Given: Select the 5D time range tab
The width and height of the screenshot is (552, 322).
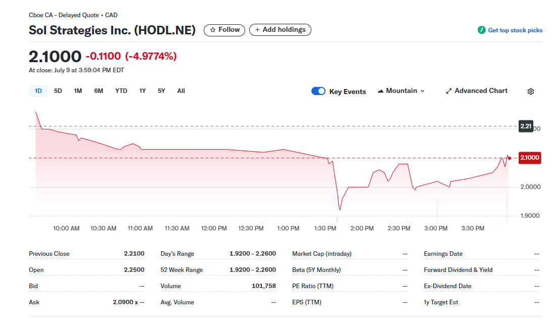Looking at the screenshot, I should click(58, 91).
